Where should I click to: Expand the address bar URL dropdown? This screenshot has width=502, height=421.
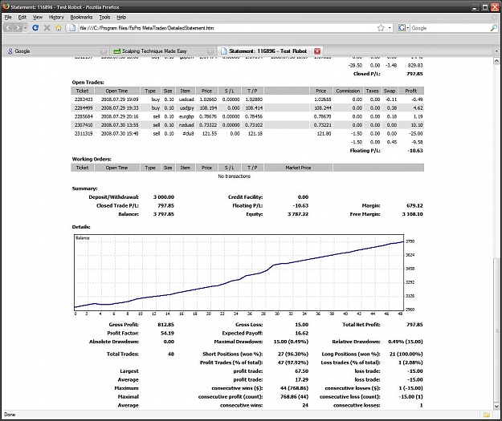pos(390,28)
